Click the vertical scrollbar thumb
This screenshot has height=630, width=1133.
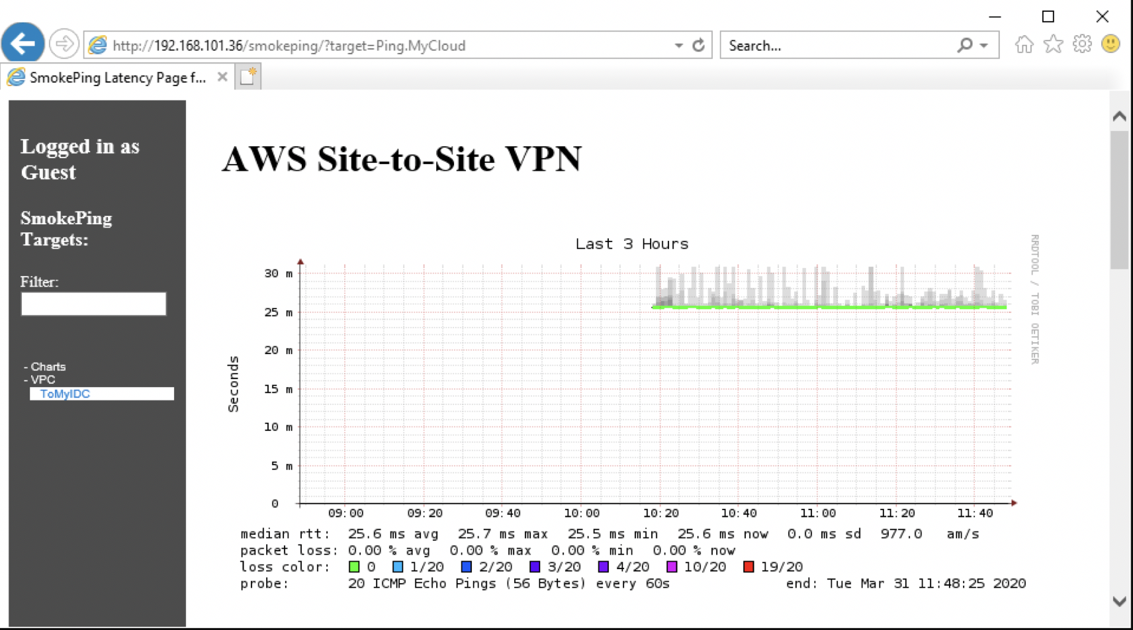(1119, 200)
